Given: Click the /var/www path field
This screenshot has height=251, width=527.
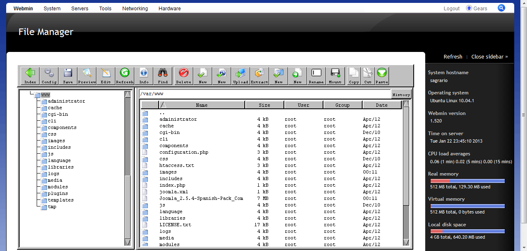Looking at the screenshot, I should tap(264, 94).
